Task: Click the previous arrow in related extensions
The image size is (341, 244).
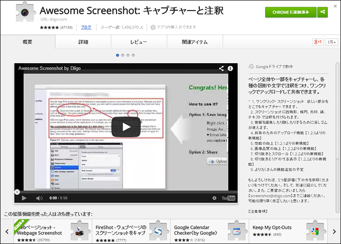Action: pyautogui.click(x=7, y=232)
